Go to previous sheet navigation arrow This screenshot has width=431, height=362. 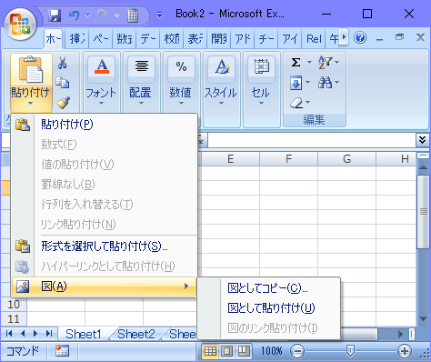tap(23, 334)
